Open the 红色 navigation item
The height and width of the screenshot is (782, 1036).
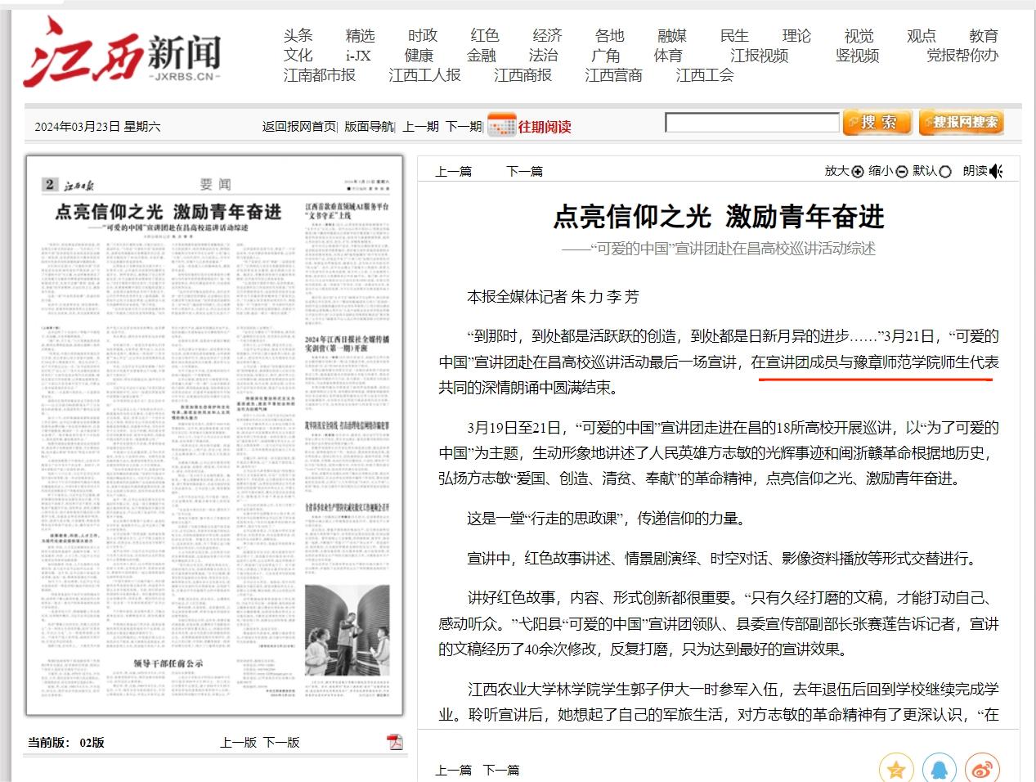point(485,35)
